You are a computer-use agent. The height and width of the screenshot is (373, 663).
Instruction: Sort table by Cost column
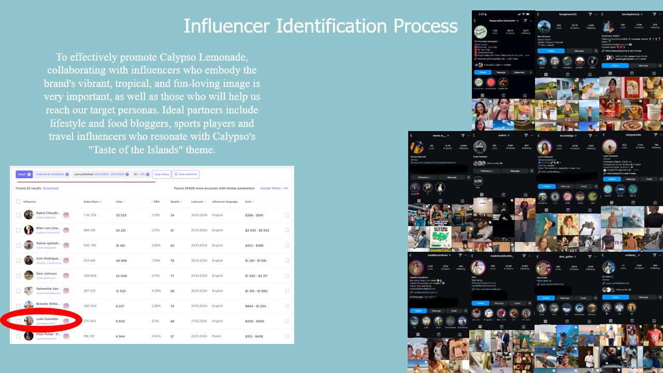click(x=249, y=202)
